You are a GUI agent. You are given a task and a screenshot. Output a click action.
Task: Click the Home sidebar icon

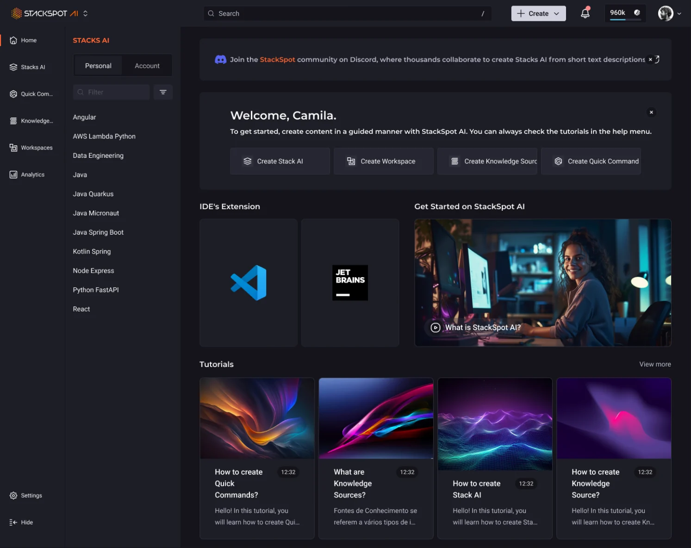[x=13, y=40]
